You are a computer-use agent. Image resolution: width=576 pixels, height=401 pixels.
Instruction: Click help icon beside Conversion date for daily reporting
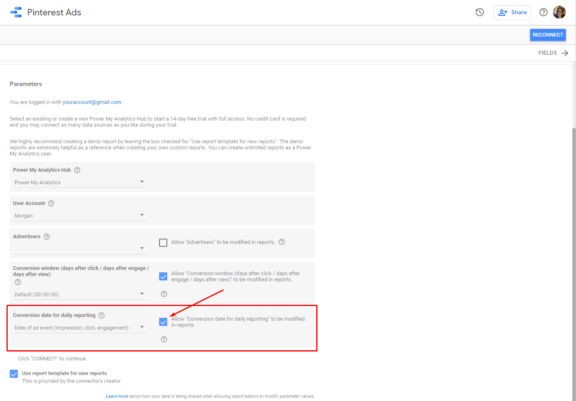pyautogui.click(x=101, y=315)
